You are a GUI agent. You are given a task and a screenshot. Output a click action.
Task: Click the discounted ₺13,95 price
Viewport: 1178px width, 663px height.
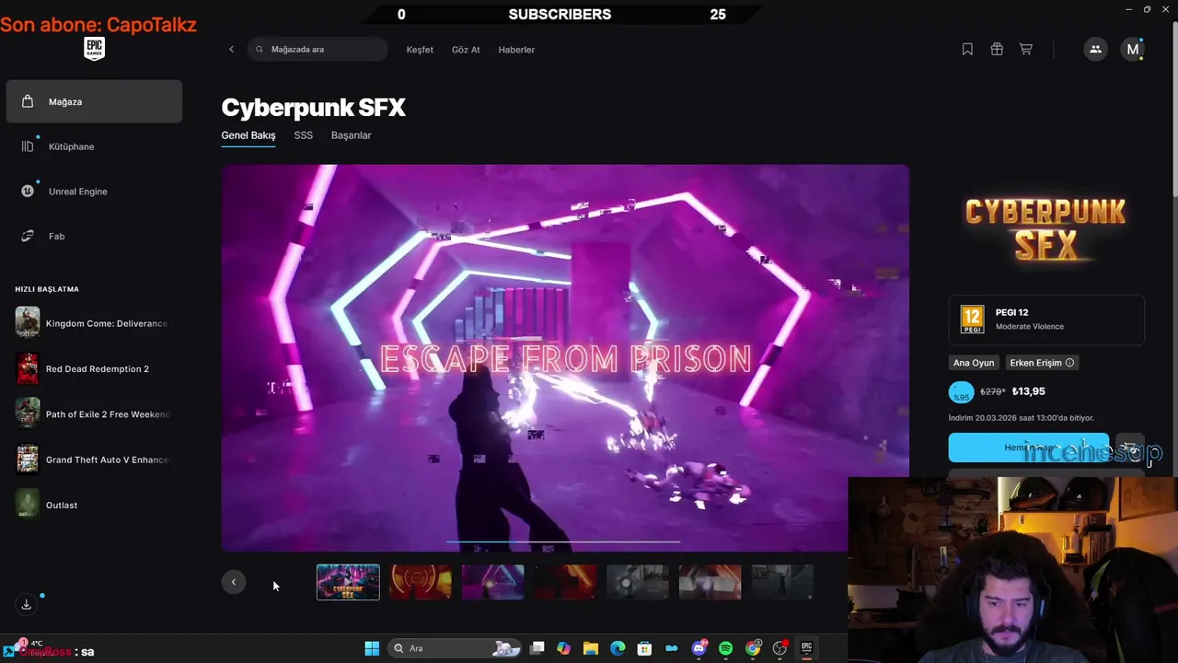[1028, 391]
